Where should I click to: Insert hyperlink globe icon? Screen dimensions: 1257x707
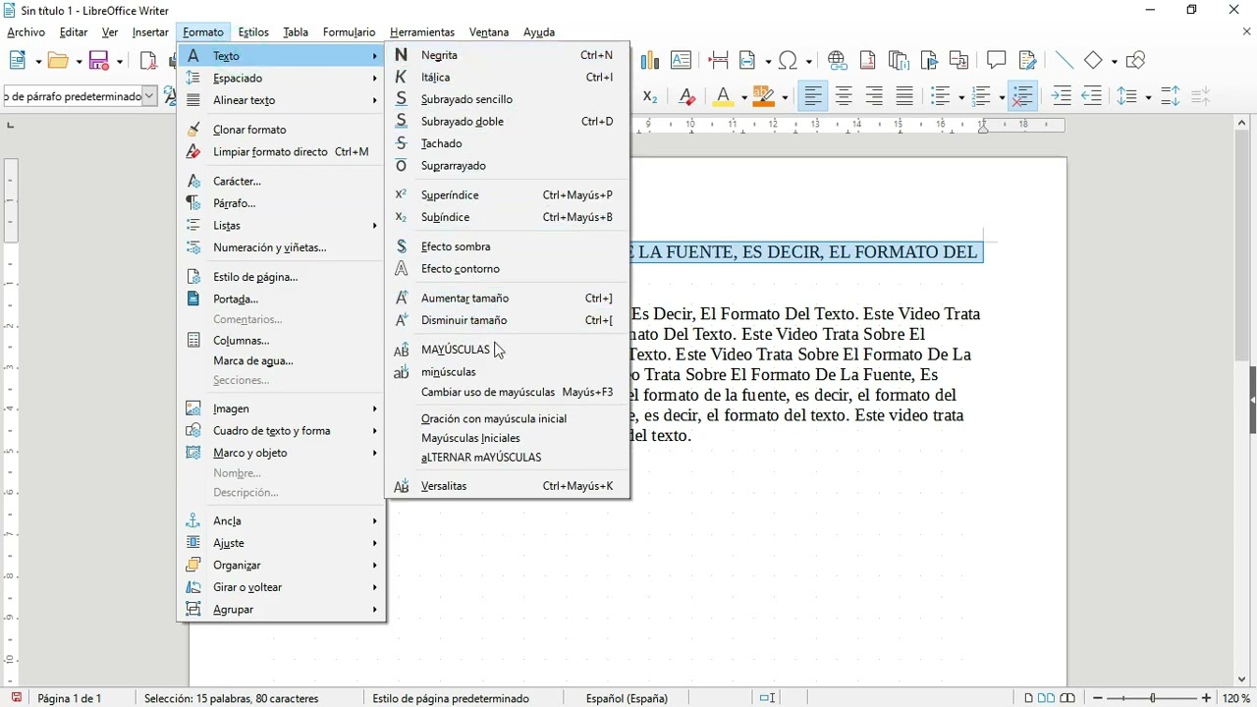[838, 61]
